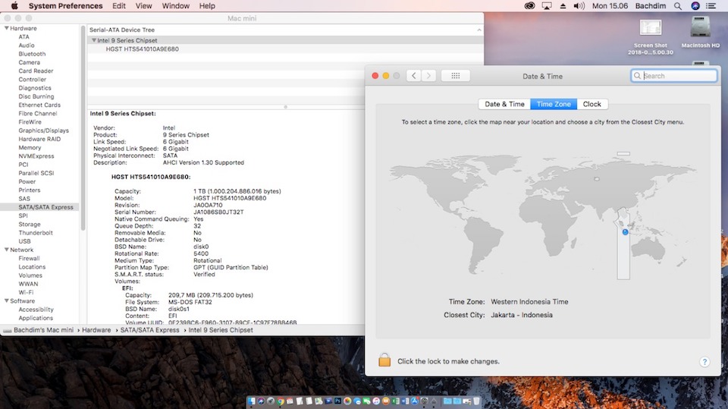Select Applications under Software
This screenshot has height=409, width=728.
(x=36, y=318)
